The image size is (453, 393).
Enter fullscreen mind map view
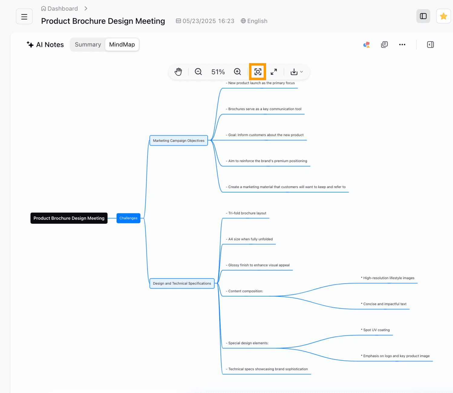(x=274, y=72)
